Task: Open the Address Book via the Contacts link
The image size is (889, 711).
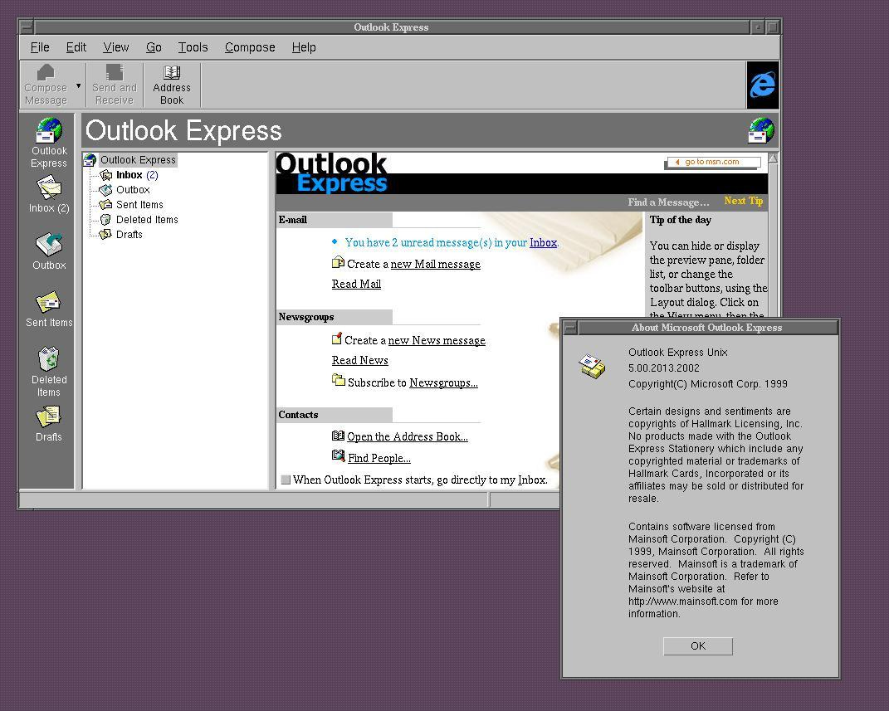Action: (408, 436)
